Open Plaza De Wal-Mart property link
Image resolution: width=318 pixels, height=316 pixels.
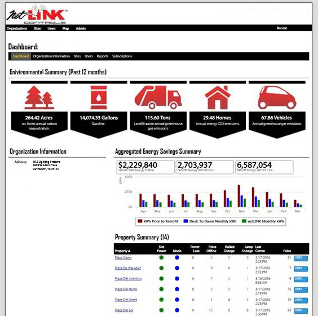click(128, 268)
